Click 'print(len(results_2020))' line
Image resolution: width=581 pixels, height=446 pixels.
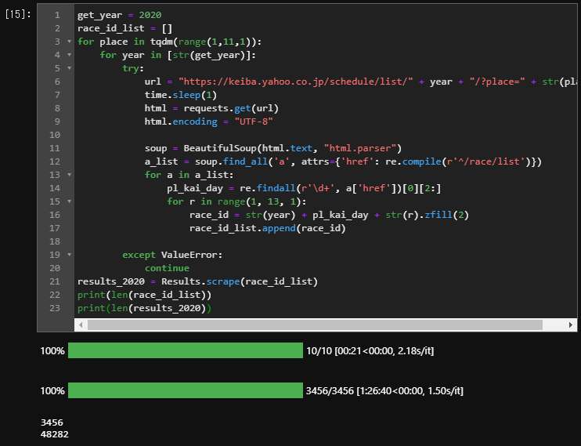click(144, 308)
